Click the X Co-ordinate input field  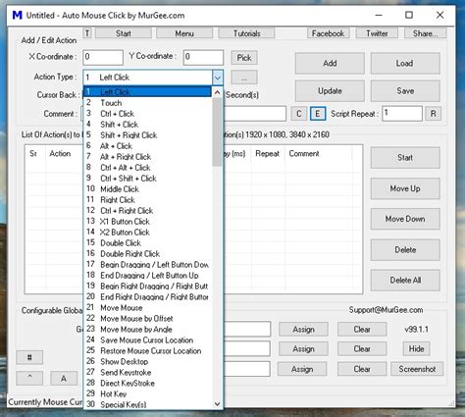(x=103, y=57)
